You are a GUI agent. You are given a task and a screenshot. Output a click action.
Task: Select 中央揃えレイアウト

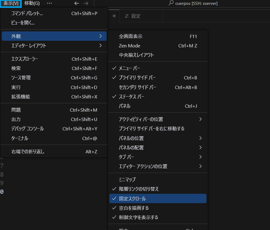coord(158,55)
